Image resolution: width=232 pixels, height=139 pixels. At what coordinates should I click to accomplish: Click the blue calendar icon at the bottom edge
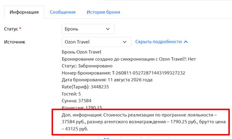[106, 138]
